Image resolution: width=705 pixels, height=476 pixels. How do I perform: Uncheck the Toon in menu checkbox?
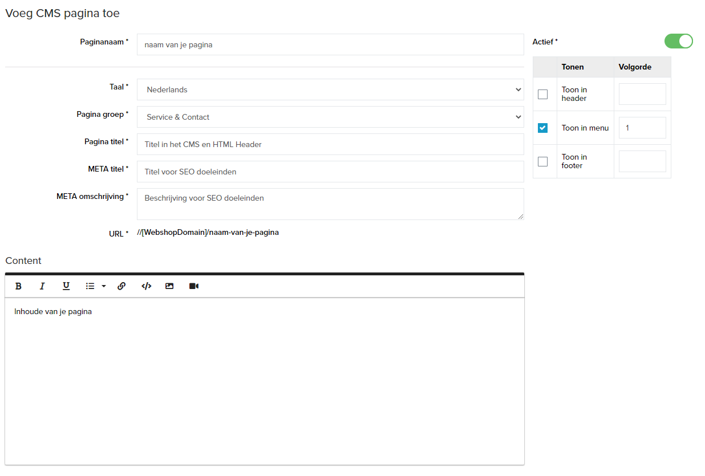(542, 128)
